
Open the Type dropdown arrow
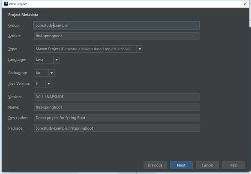click(x=140, y=49)
